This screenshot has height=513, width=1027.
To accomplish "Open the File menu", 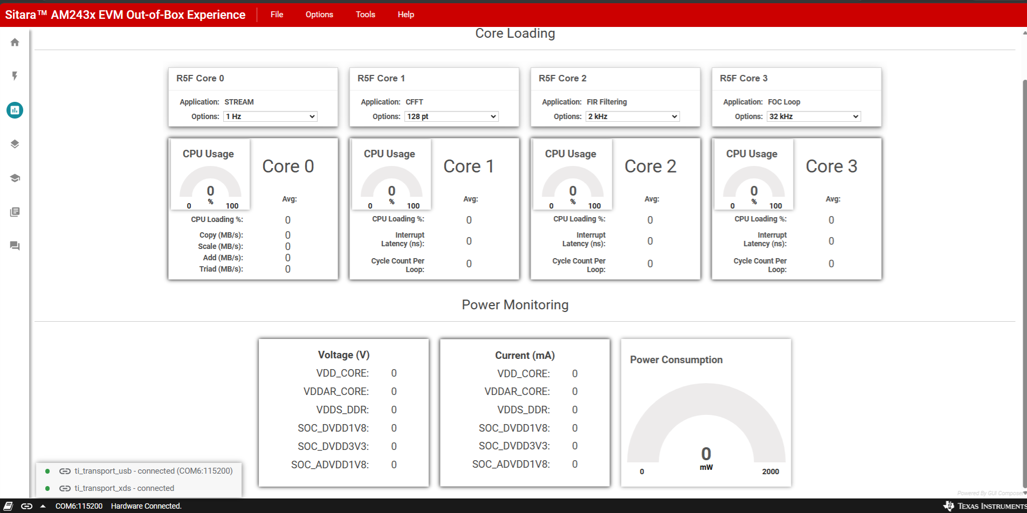I will click(x=277, y=15).
